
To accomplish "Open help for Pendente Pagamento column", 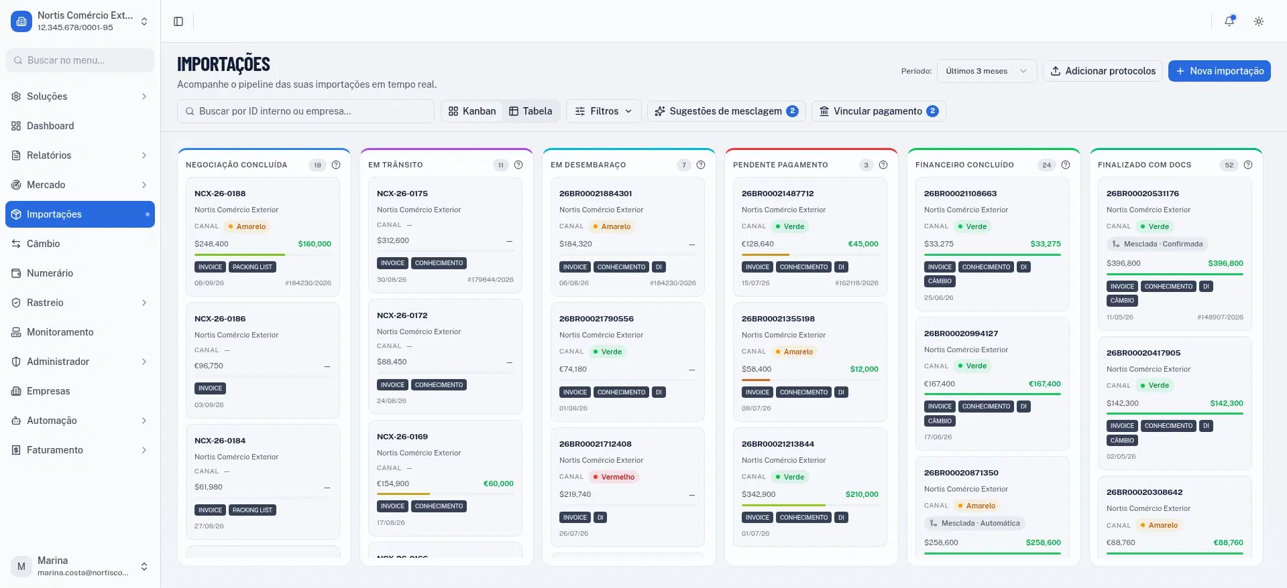I will [883, 165].
